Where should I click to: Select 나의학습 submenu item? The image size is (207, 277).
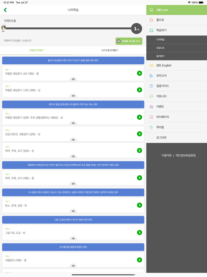pyautogui.click(x=177, y=39)
